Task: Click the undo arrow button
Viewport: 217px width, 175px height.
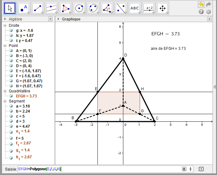Action: tap(201, 4)
